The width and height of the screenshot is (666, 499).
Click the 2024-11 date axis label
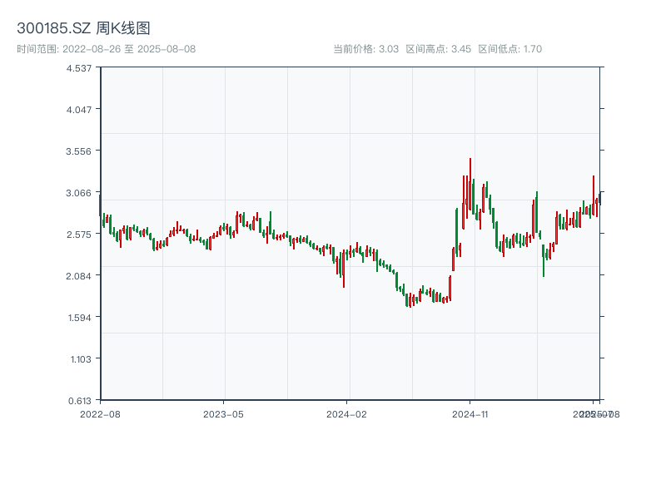pos(470,413)
